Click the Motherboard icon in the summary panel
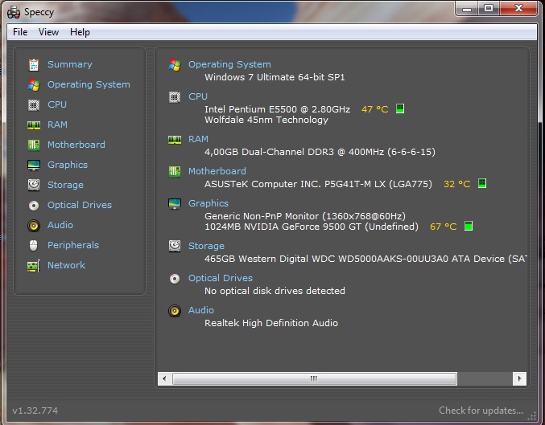Viewport: 545px width, 425px height. point(175,172)
